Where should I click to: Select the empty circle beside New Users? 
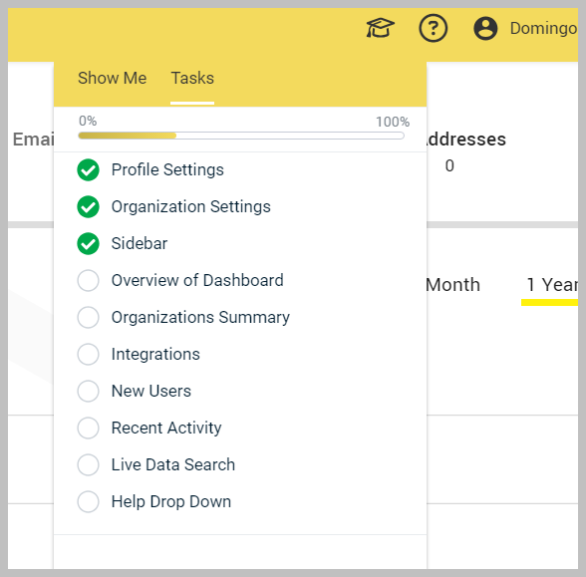pos(88,391)
